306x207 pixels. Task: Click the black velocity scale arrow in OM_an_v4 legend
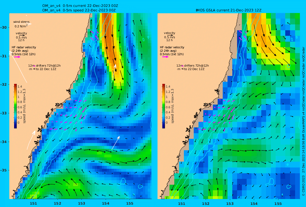tap(22, 35)
